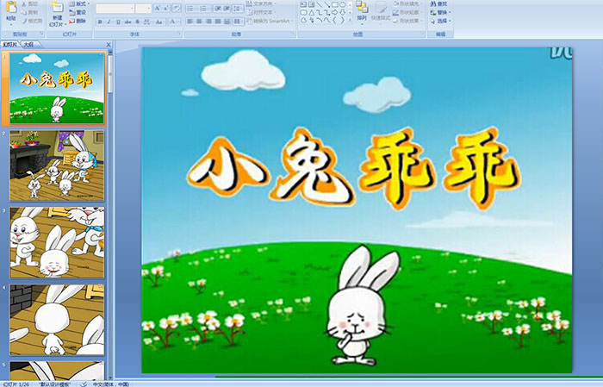Expand the shapes gallery with More arrow
The height and width of the screenshot is (387, 603).
coord(350,20)
